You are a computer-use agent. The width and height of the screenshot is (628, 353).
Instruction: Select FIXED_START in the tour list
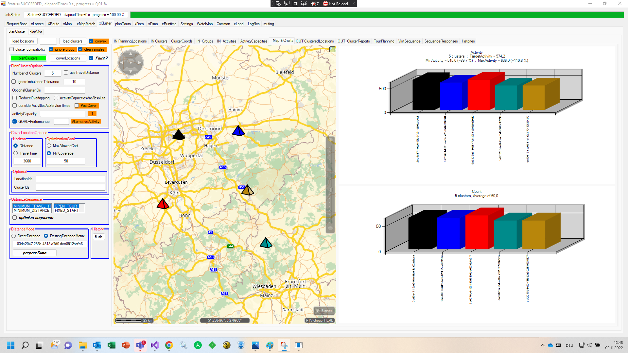67,210
